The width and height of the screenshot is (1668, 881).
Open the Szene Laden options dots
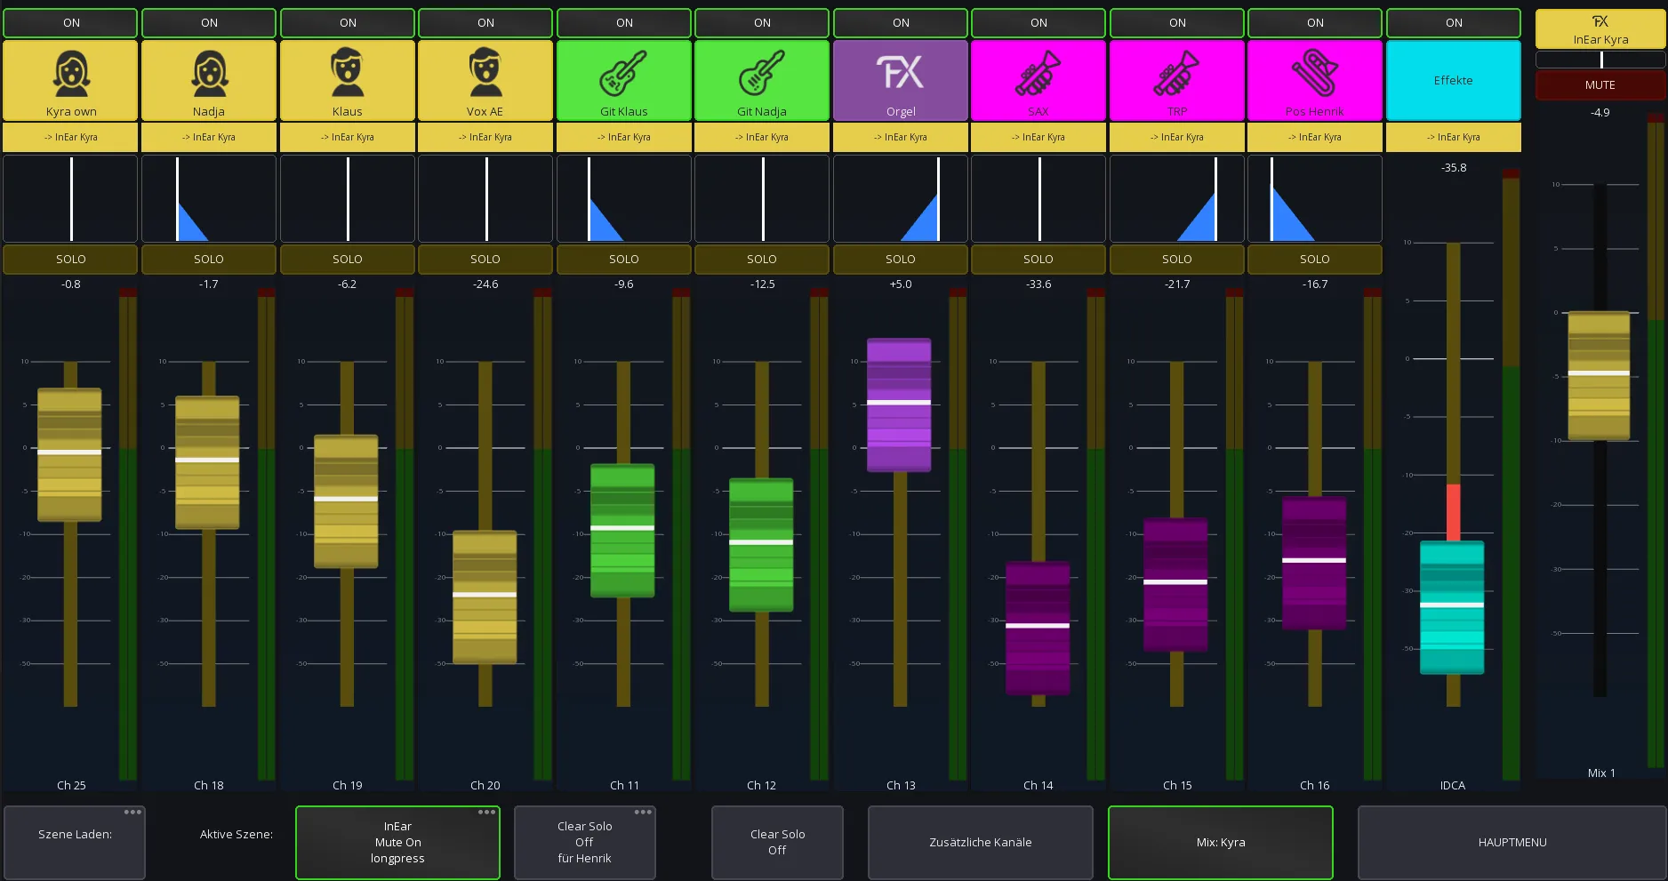coord(132,812)
